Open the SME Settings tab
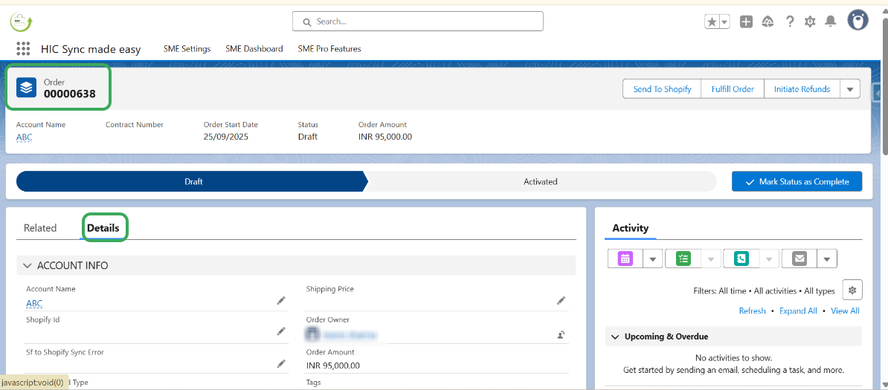Viewport: 888px width, 390px height. coord(187,49)
